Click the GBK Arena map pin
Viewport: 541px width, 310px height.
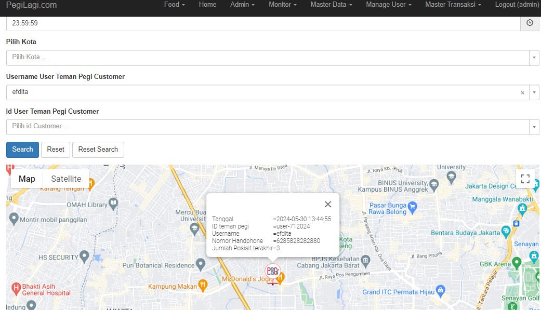click(516, 263)
